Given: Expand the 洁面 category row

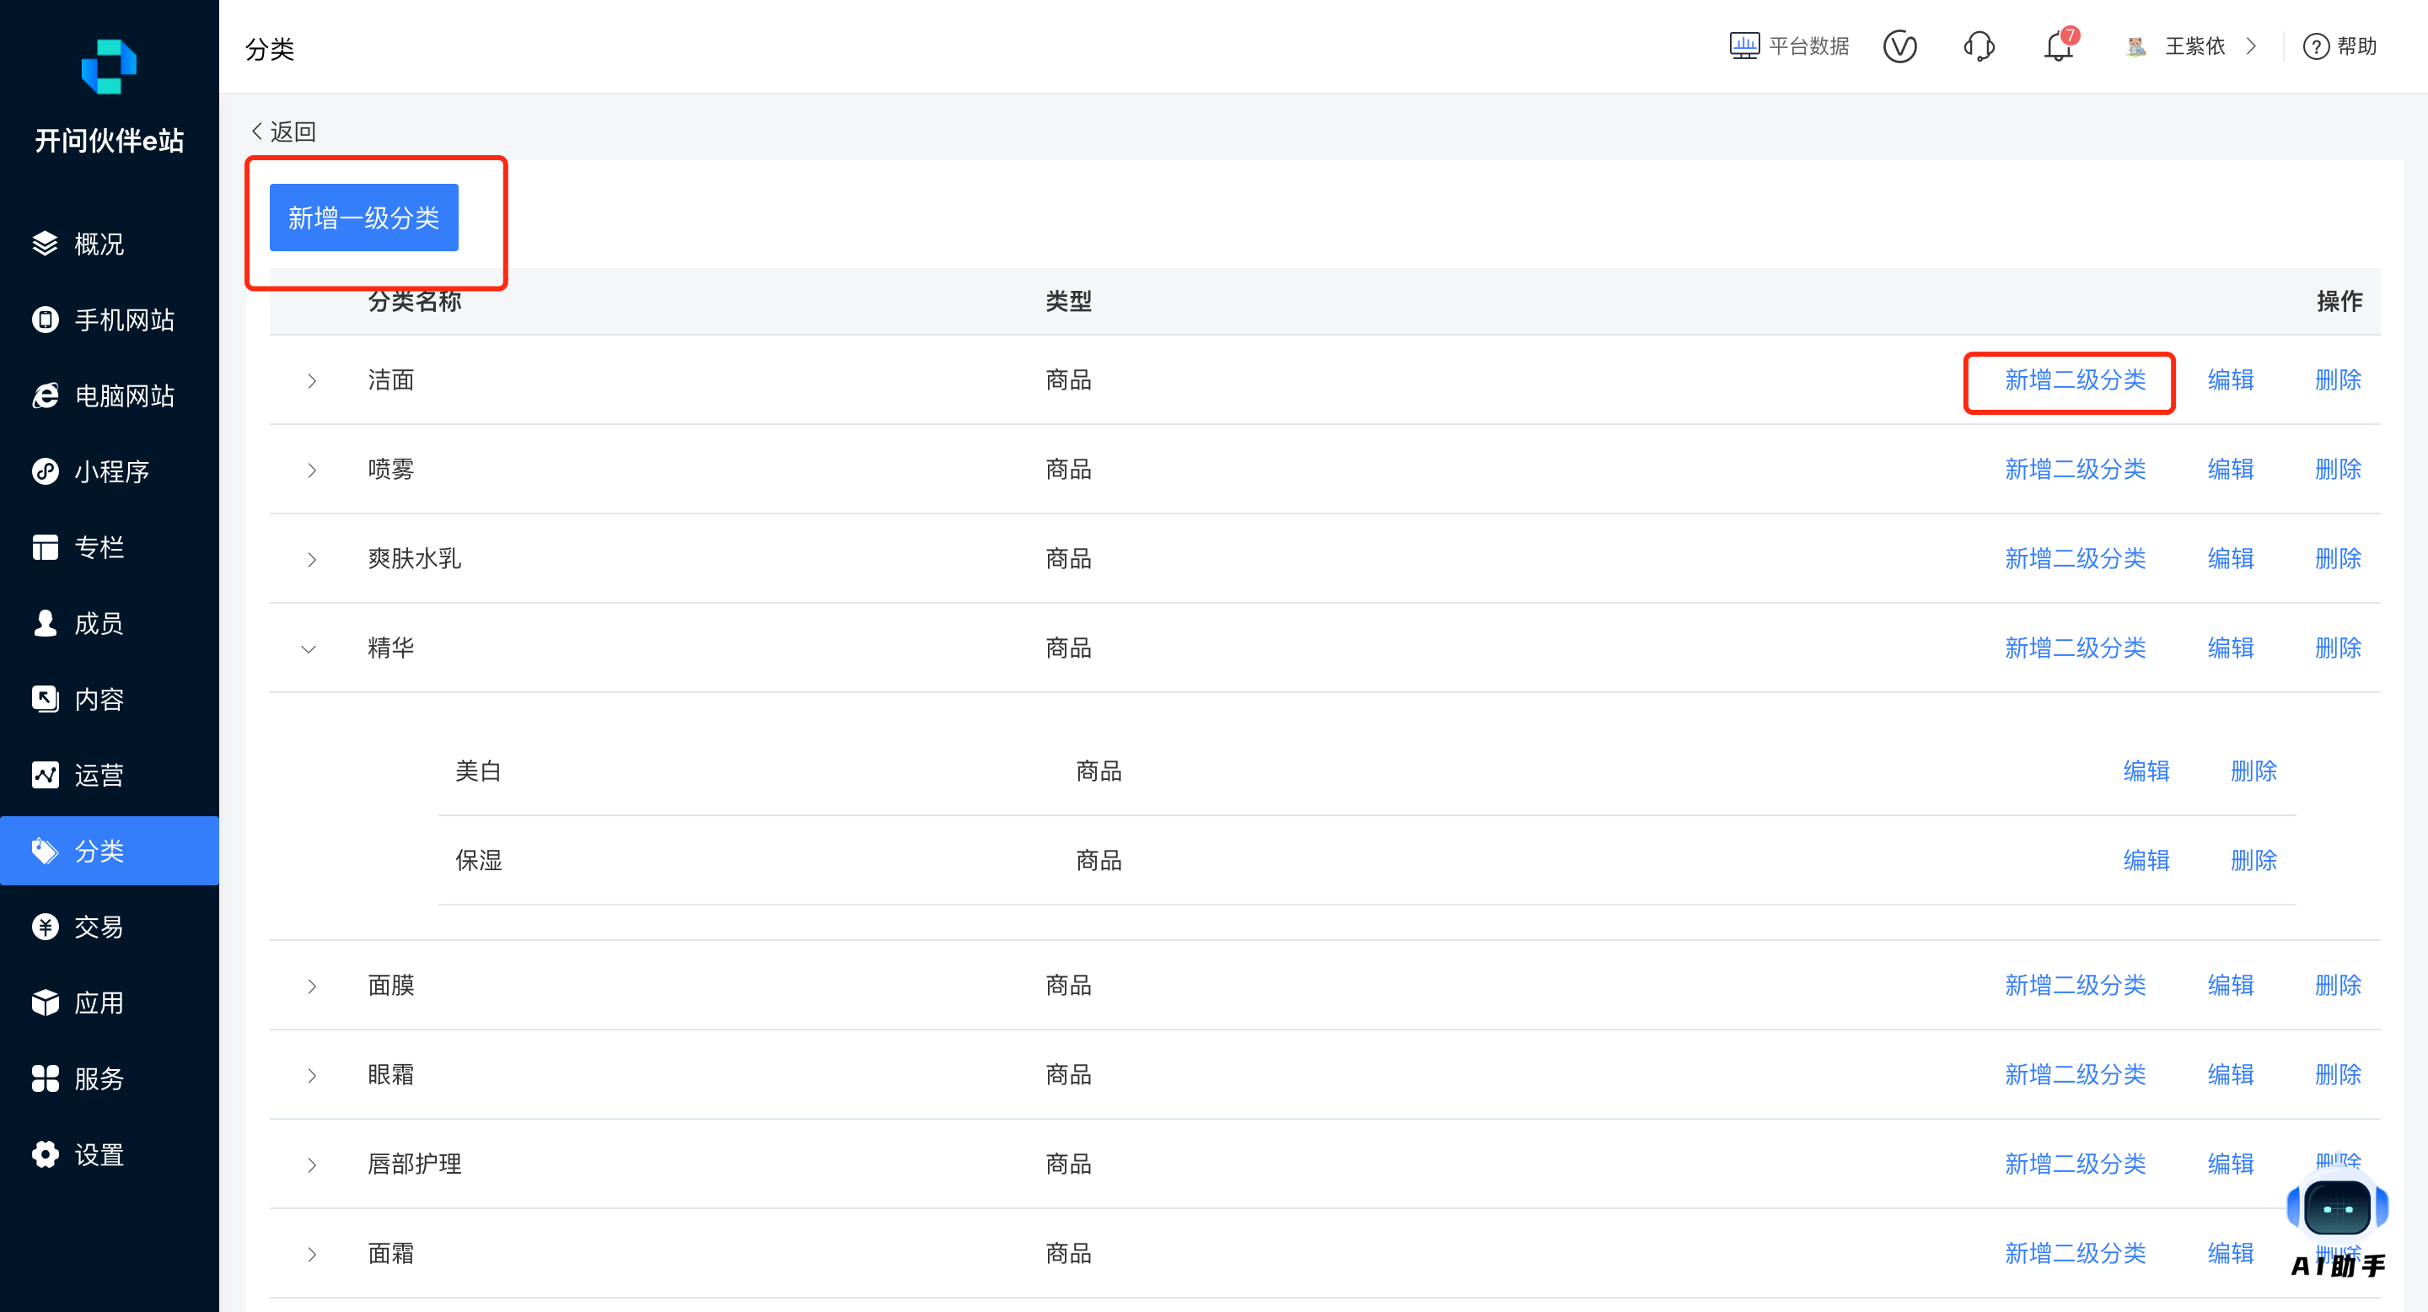Looking at the screenshot, I should coord(311,381).
